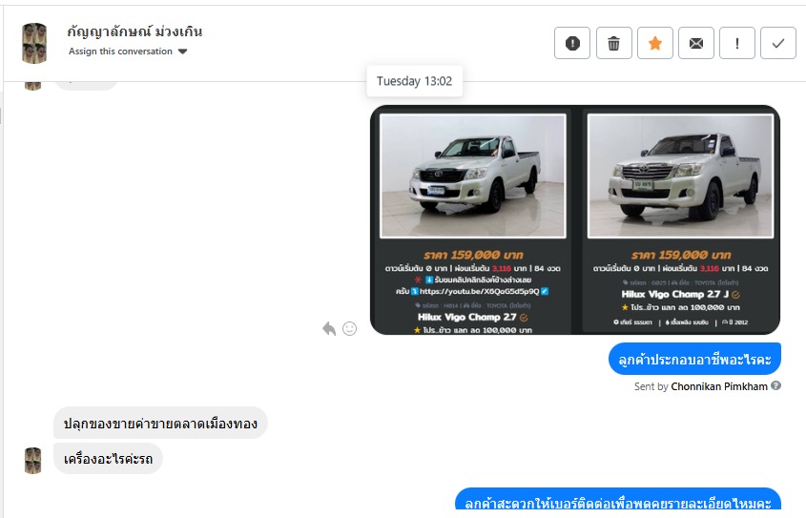Select the message ลูกค้าประกอบอาชีพอะไรคะ
806x518 pixels.
click(694, 360)
